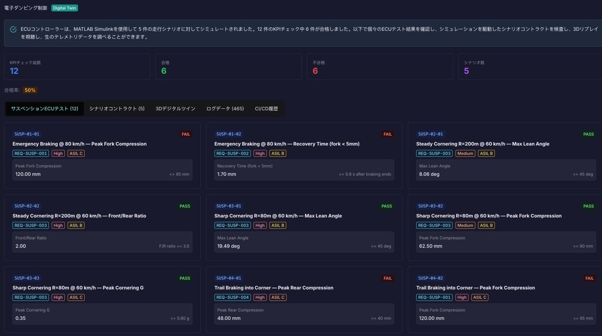This screenshot has width=602, height=336.
Task: Click the '<= 0.8 s after braking ends' threshold
Action: pos(365,175)
